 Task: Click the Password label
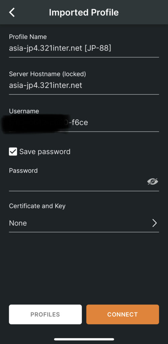pyautogui.click(x=23, y=170)
